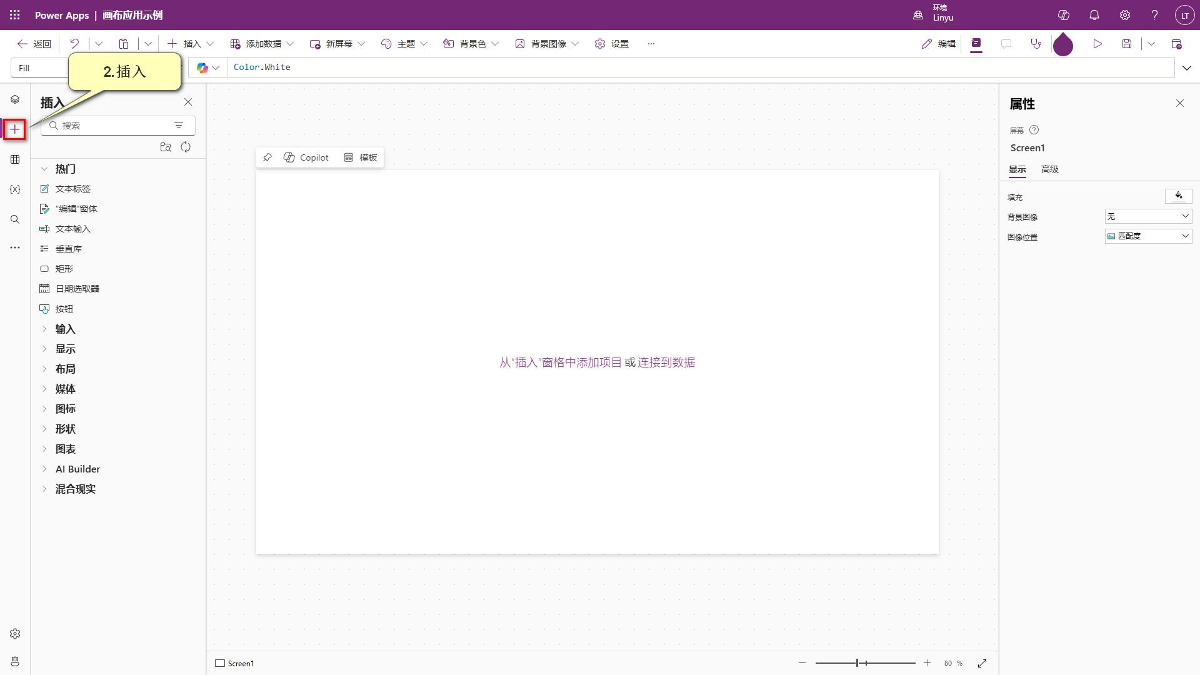The image size is (1200, 675).
Task: Click the Save disk icon
Action: coord(1126,44)
